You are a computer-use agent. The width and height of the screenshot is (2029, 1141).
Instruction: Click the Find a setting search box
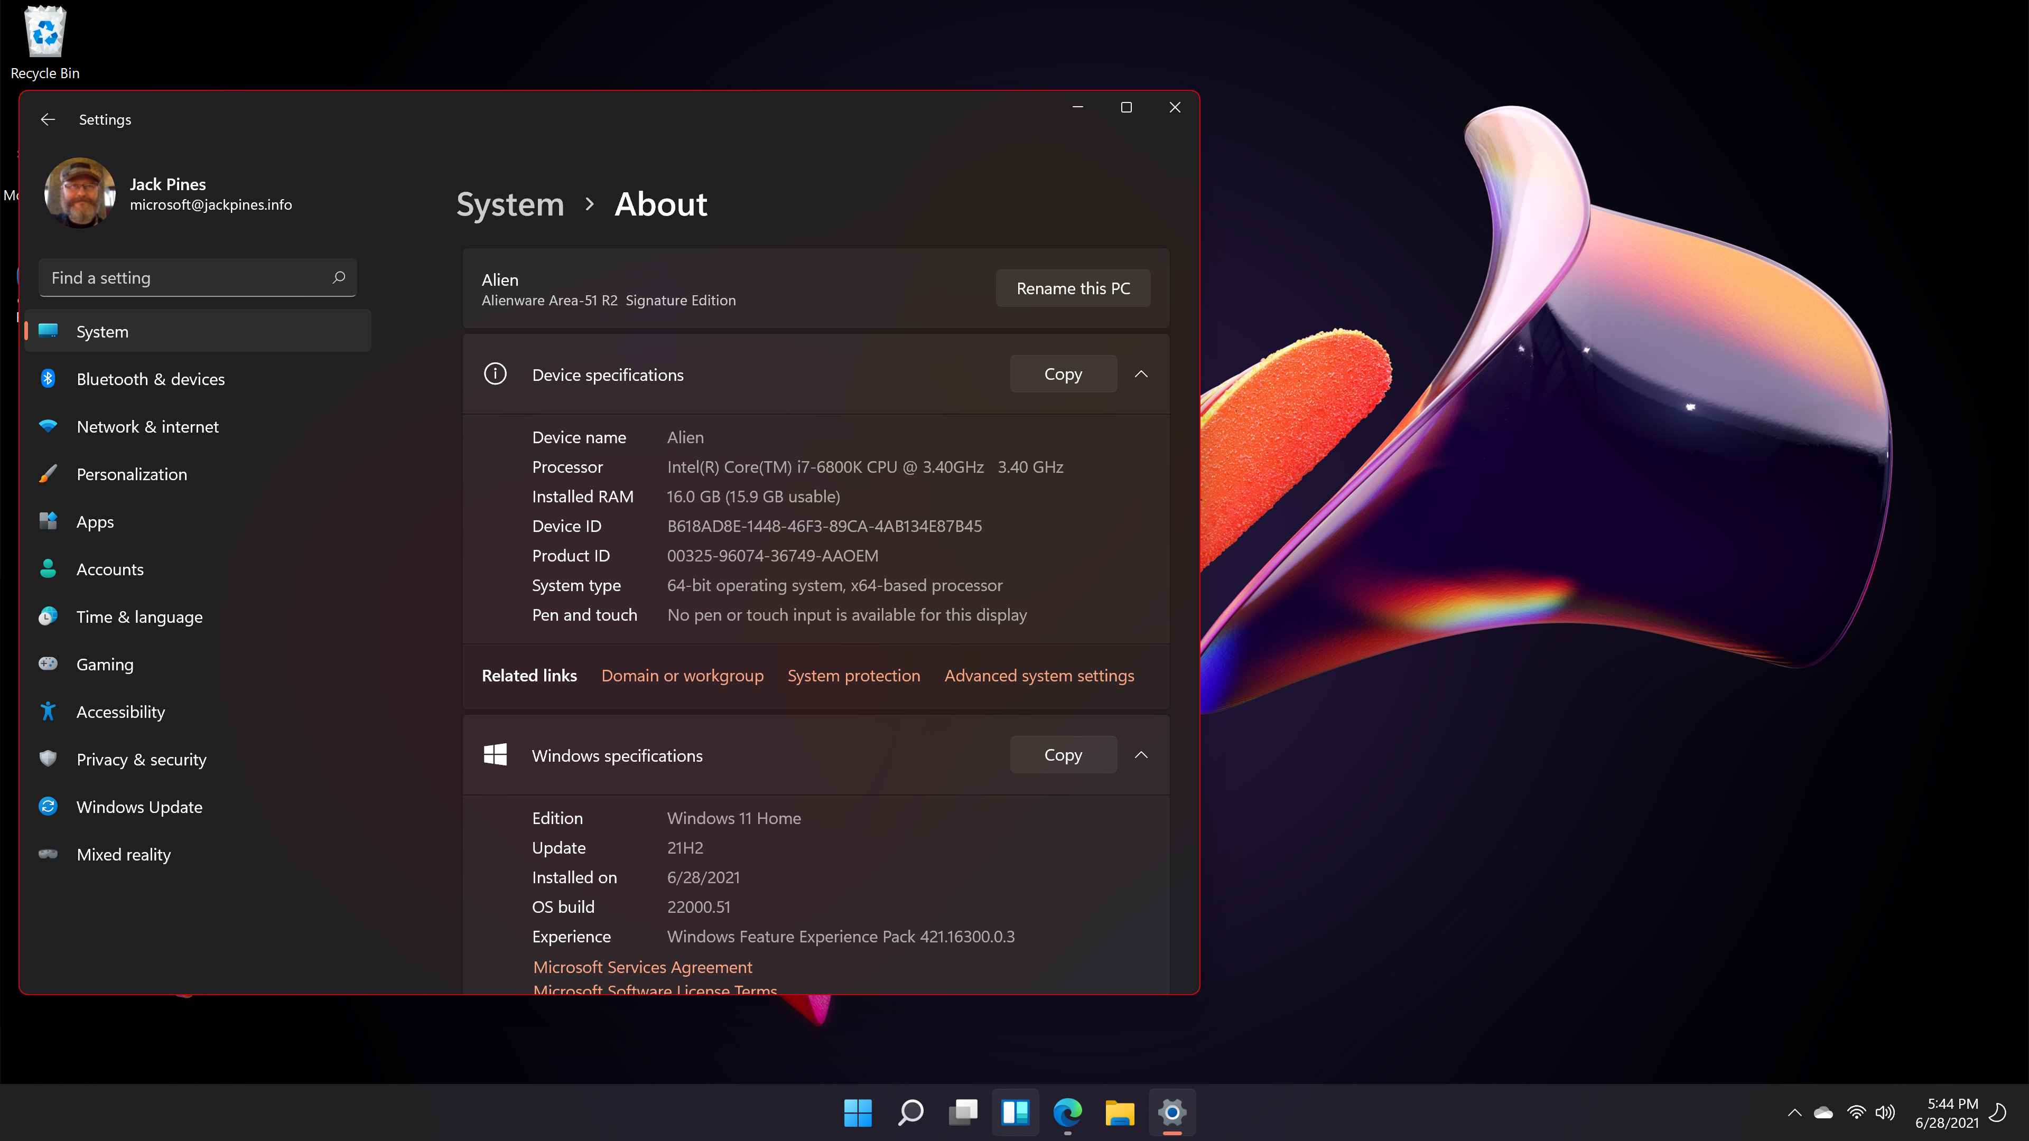click(x=197, y=277)
